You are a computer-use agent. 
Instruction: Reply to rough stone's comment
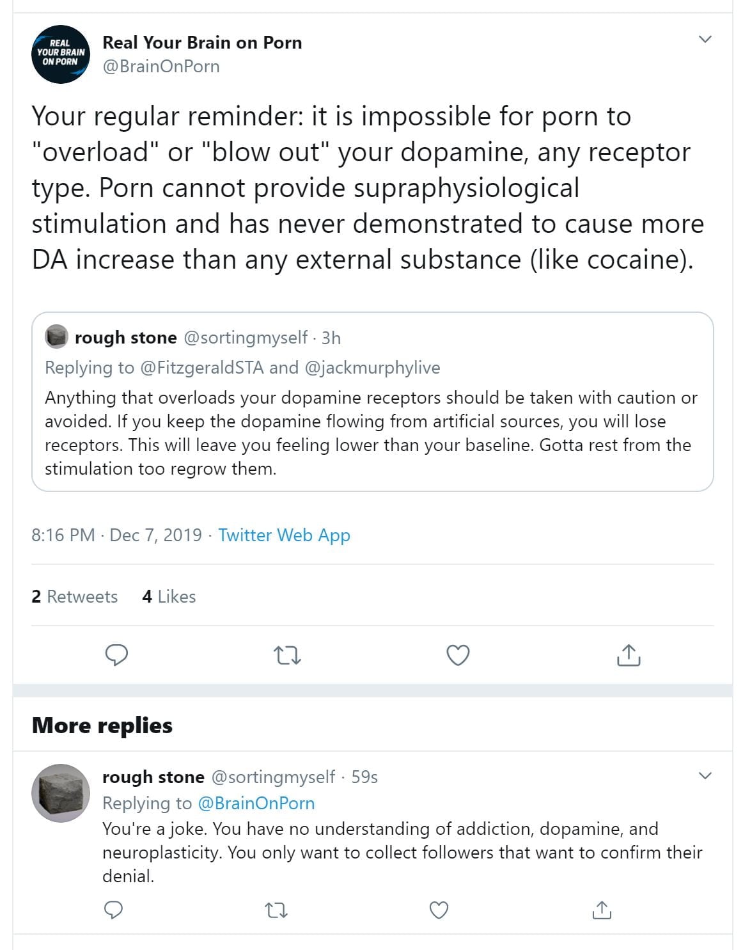coord(113,910)
